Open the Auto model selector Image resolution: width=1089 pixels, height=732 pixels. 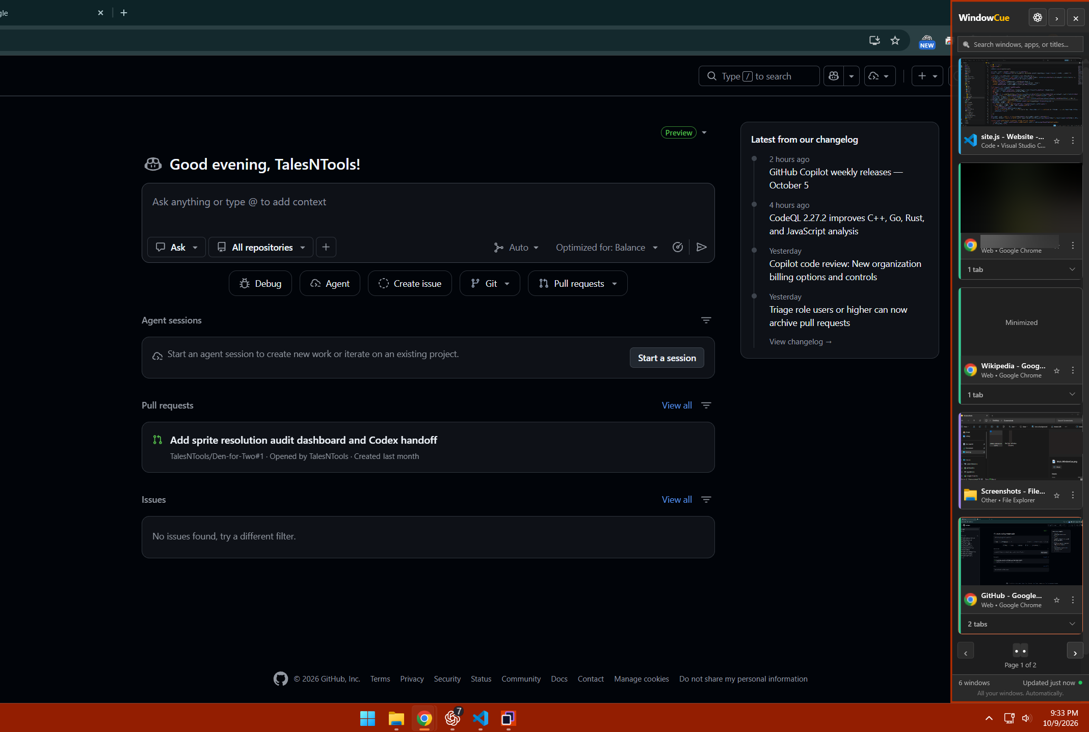click(516, 247)
